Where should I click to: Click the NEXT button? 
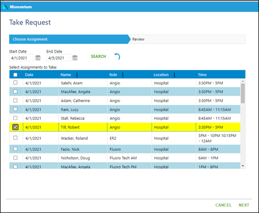244,205
